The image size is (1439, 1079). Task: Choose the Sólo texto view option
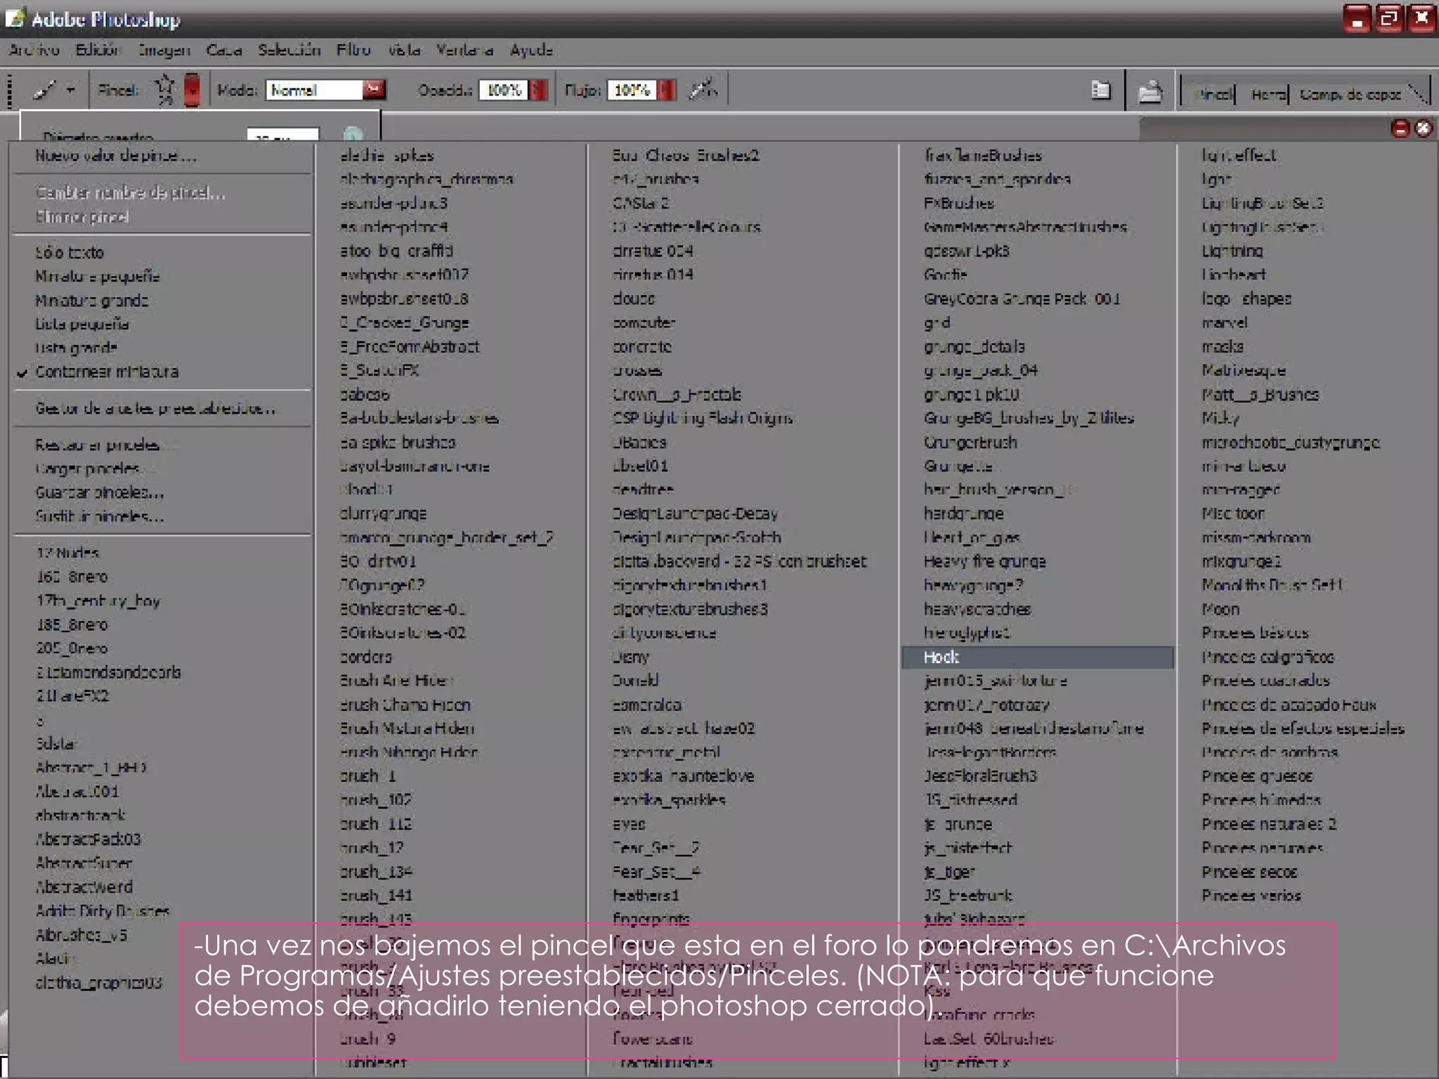pyautogui.click(x=70, y=252)
